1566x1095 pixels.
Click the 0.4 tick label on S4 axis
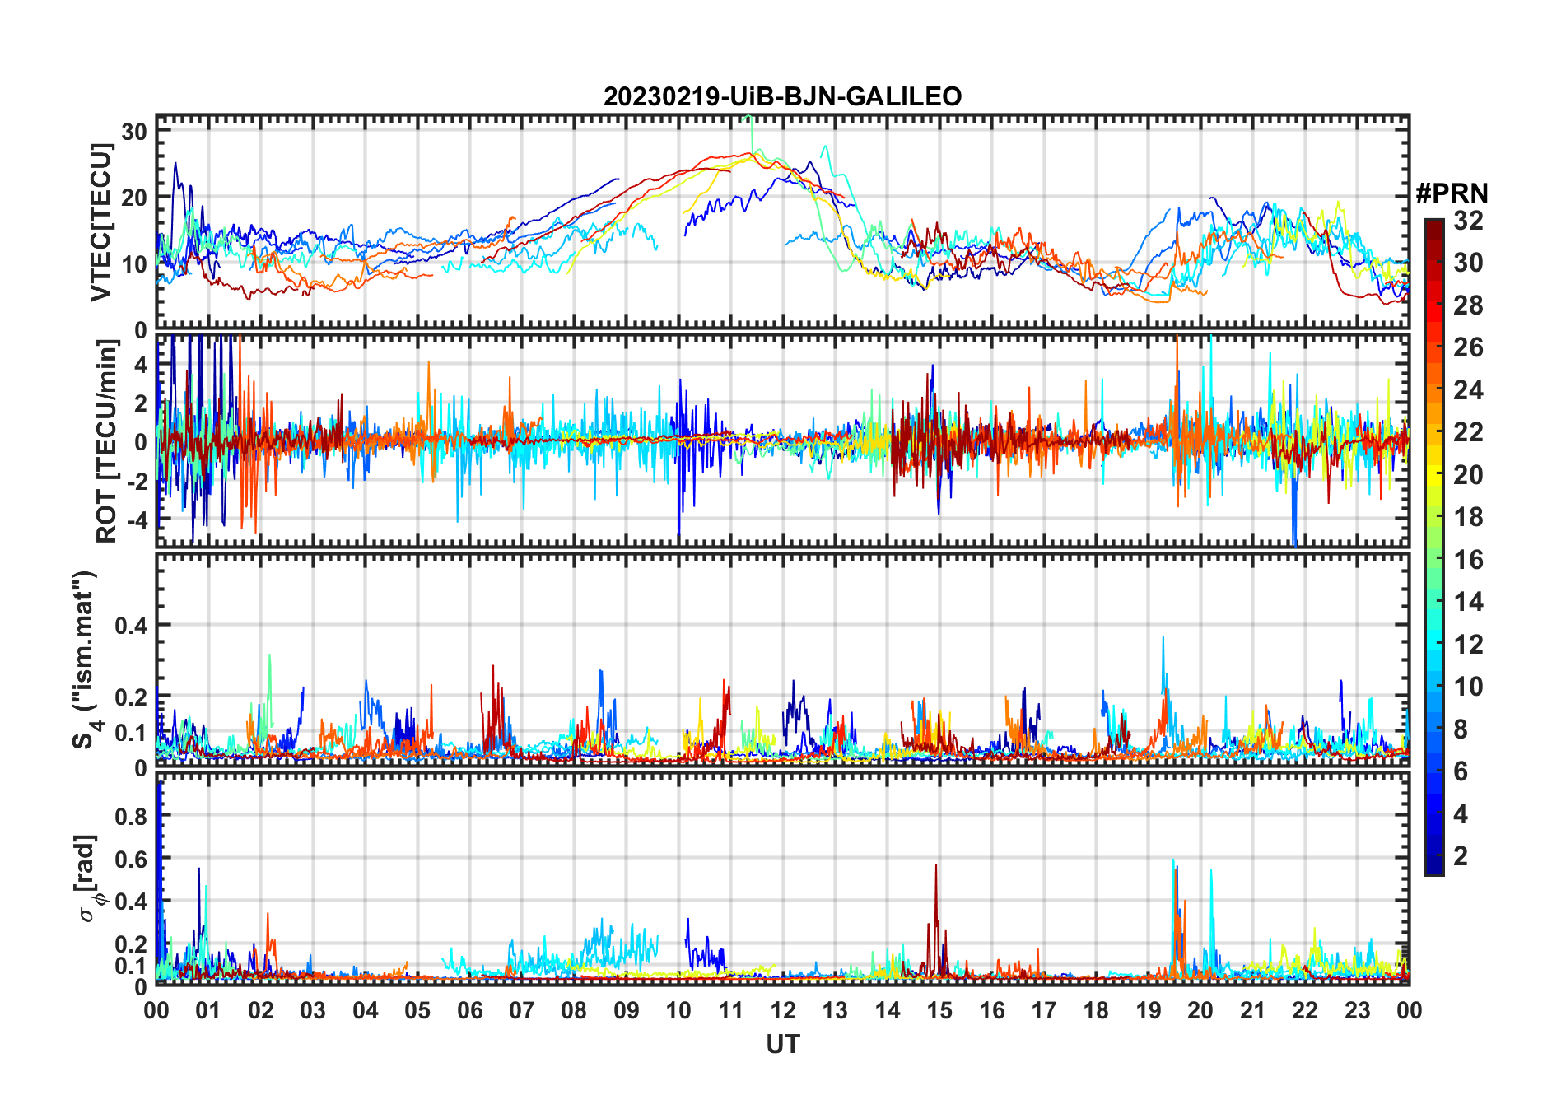[131, 626]
